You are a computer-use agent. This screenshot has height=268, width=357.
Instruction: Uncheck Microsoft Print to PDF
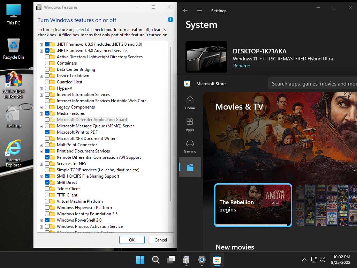[x=47, y=132]
